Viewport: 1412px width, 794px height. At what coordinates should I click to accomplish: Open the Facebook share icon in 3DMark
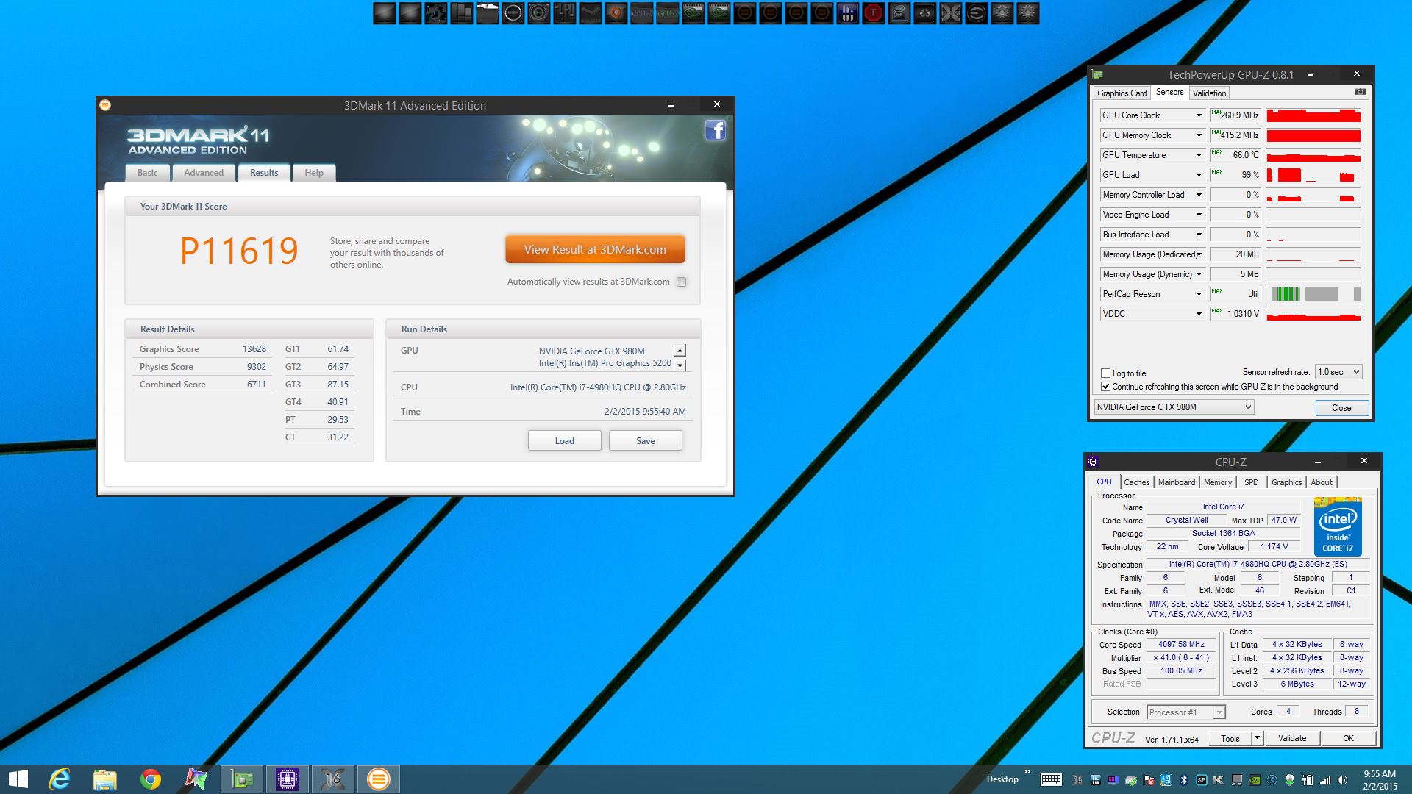point(716,130)
